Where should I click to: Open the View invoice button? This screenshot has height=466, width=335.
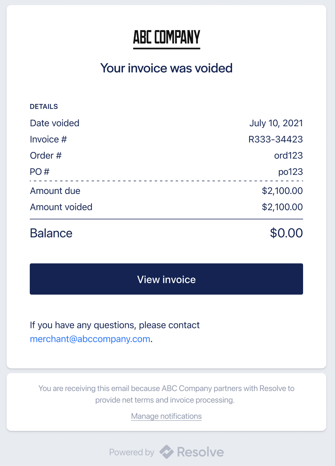(x=166, y=279)
